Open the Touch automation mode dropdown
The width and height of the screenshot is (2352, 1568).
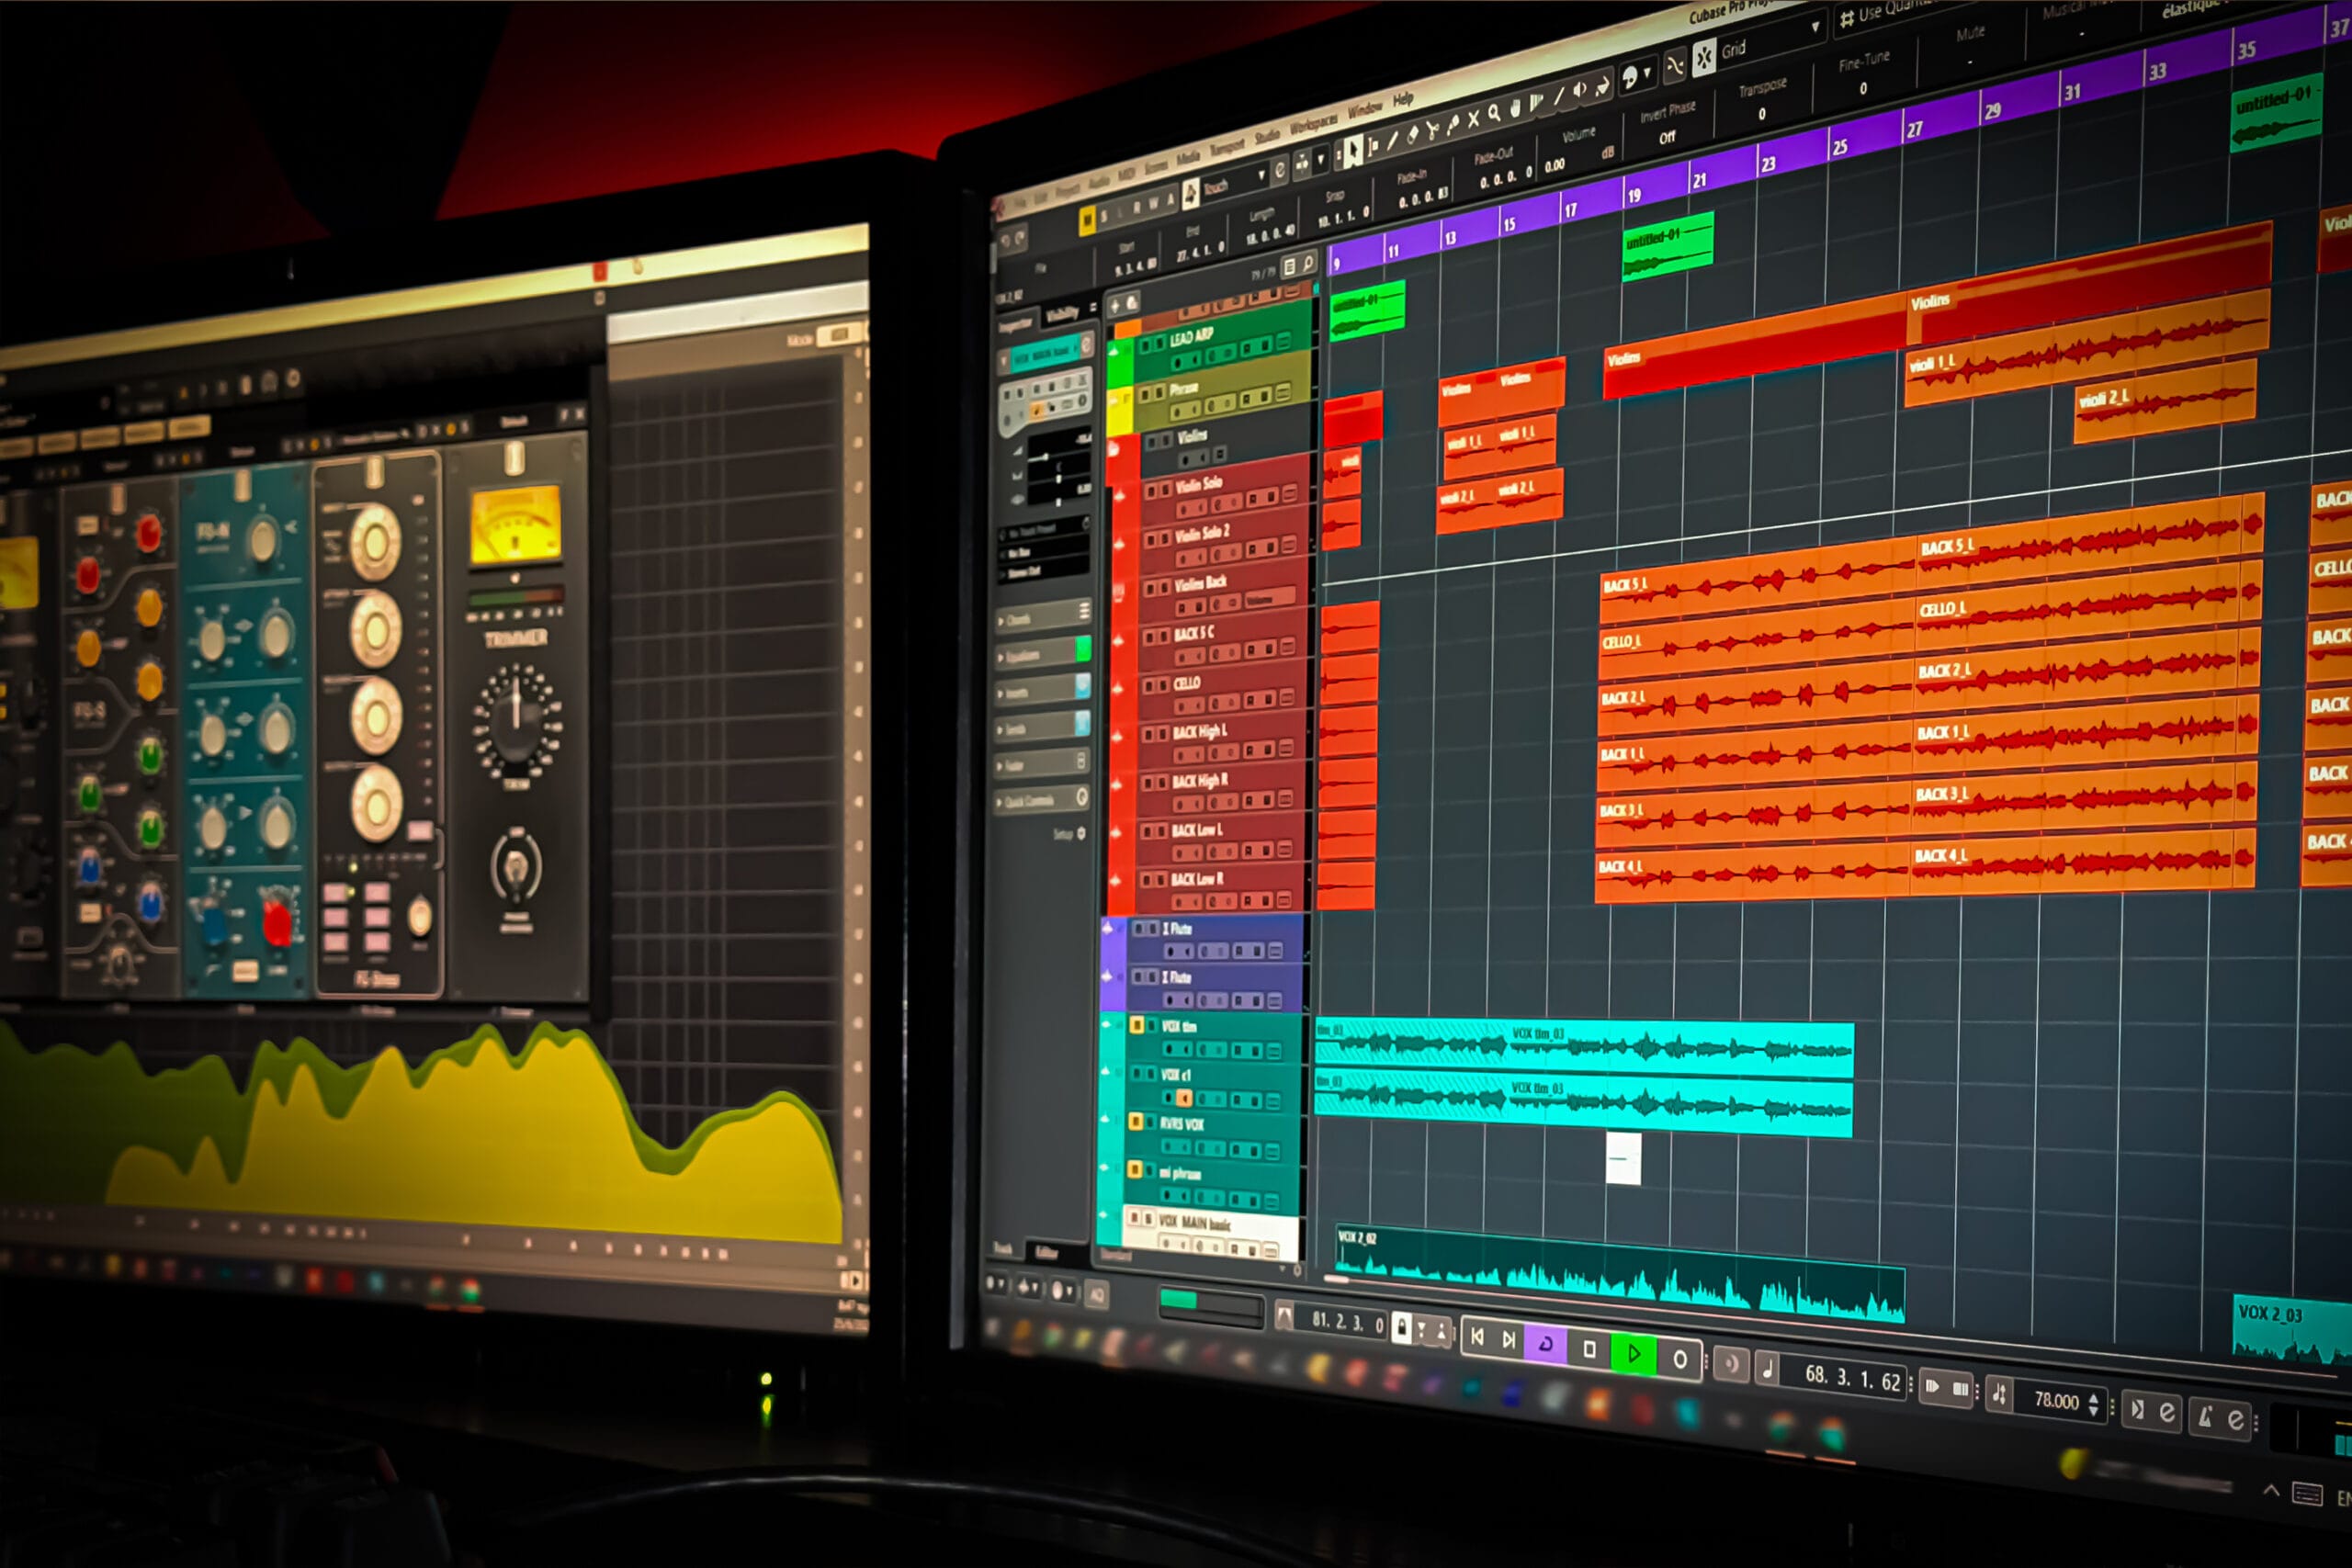pos(1234,184)
